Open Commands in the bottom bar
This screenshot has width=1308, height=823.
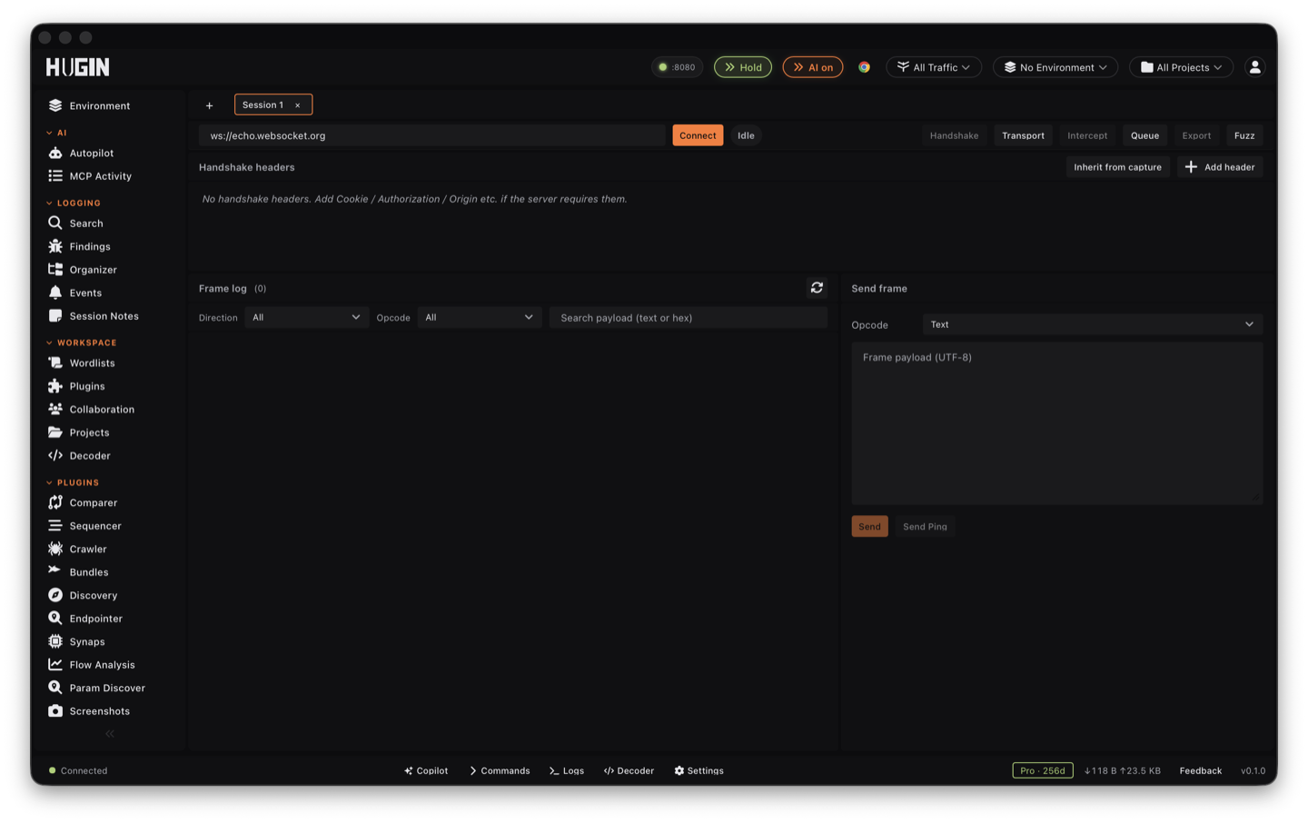(500, 770)
